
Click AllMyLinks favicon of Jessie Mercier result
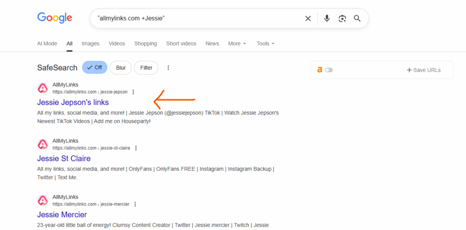pyautogui.click(x=42, y=200)
